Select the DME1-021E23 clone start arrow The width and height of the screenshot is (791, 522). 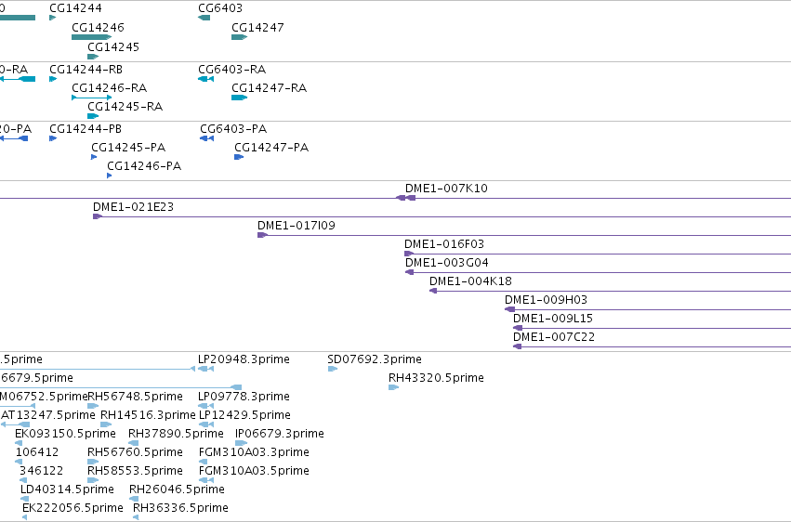pos(98,216)
